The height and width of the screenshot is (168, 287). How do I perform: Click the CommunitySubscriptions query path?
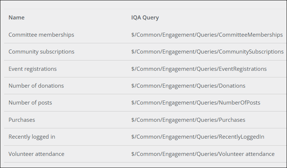pyautogui.click(x=207, y=52)
